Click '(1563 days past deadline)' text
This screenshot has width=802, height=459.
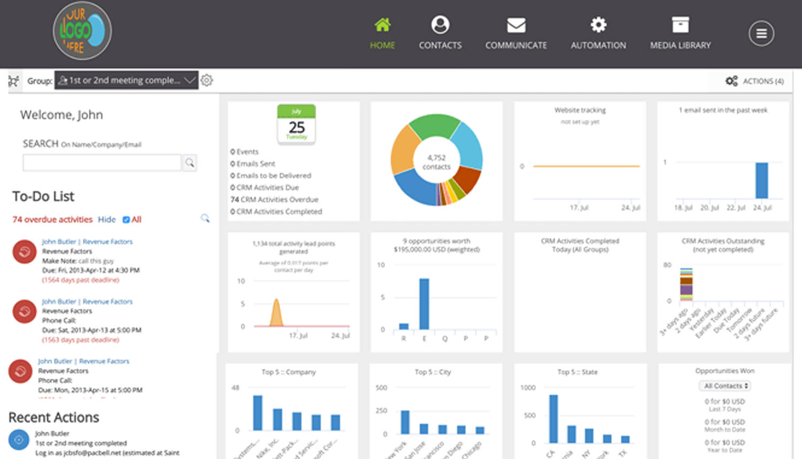tap(81, 340)
